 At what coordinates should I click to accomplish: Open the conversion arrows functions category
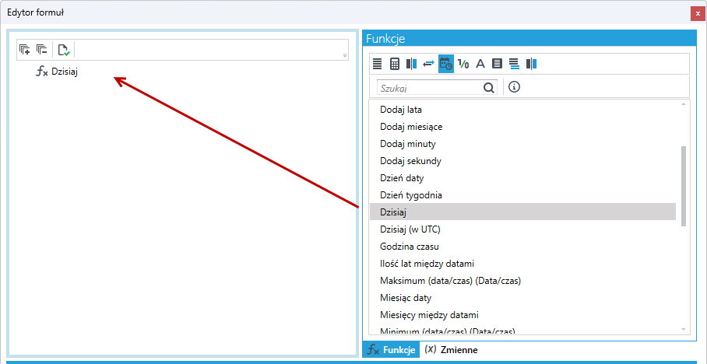428,64
